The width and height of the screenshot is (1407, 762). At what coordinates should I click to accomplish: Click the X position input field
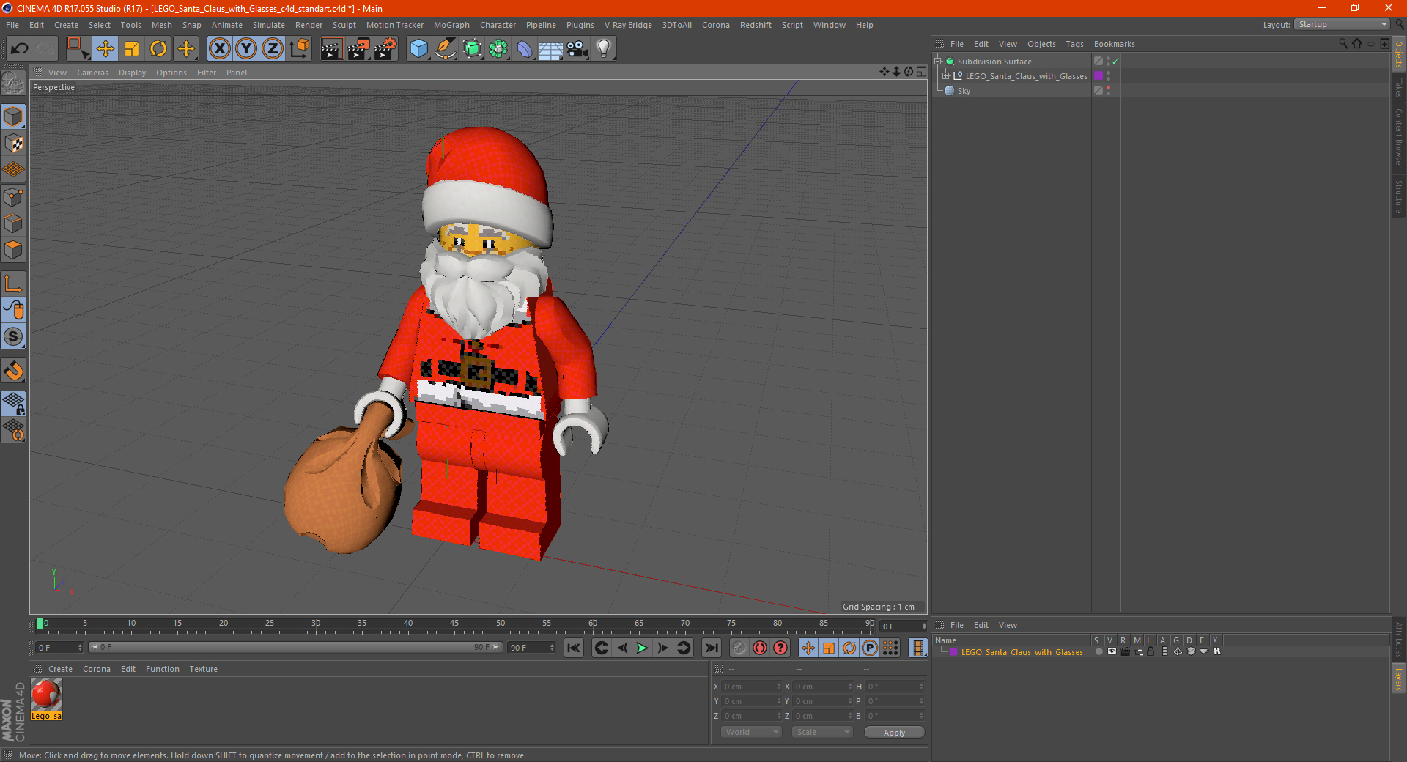point(752,687)
